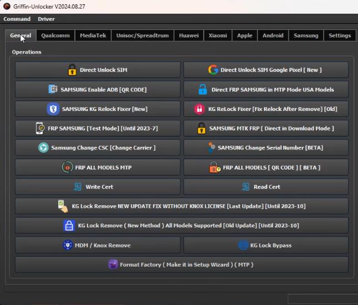This screenshot has width=358, height=305.
Task: Click the blue padlock icon on Direct FRP SAMSUNG
Action: pos(203,89)
